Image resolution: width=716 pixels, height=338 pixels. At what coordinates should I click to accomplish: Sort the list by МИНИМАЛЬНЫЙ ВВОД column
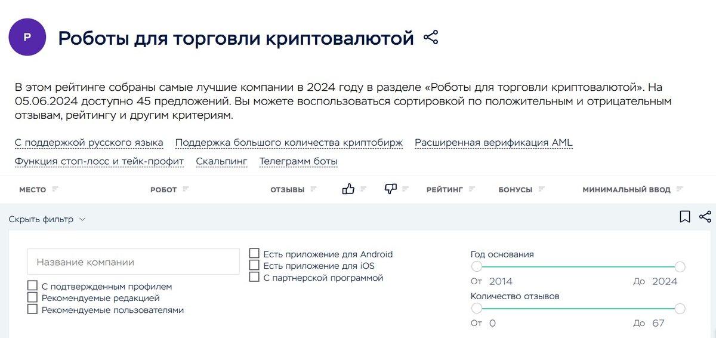click(626, 189)
